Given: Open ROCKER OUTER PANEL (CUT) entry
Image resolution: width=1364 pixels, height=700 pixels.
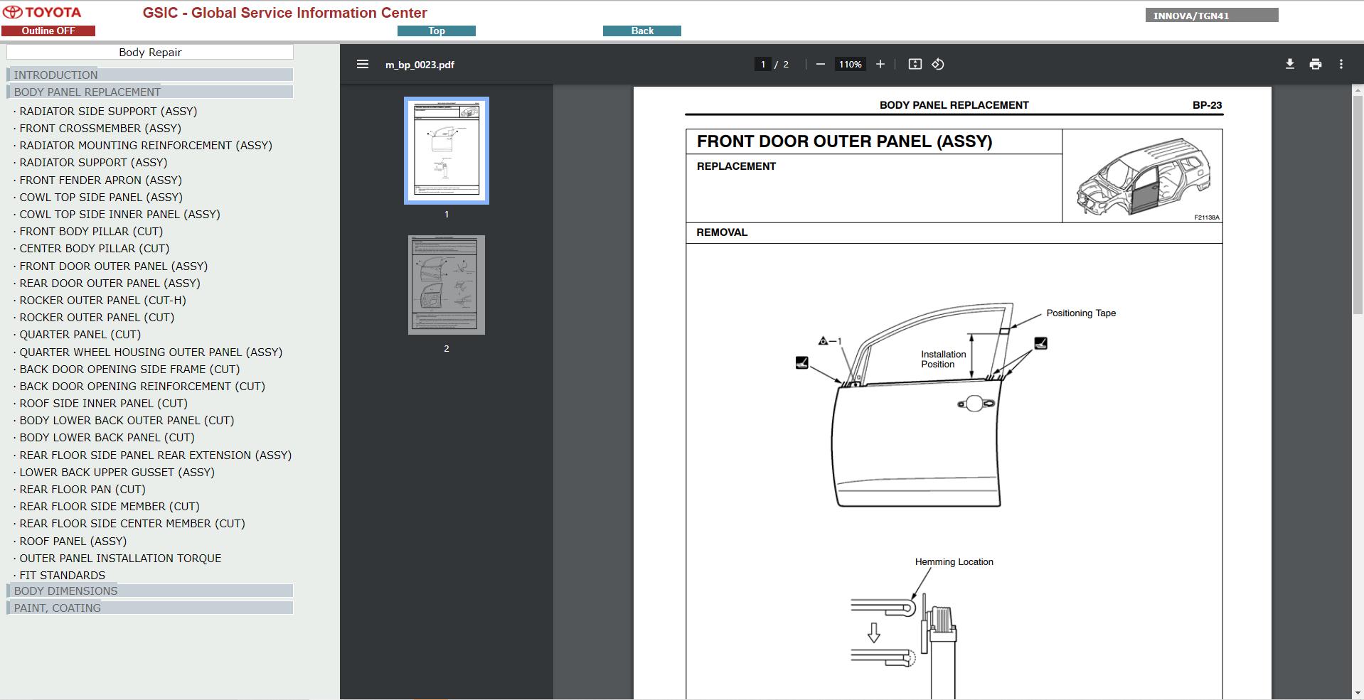Looking at the screenshot, I should (x=97, y=317).
